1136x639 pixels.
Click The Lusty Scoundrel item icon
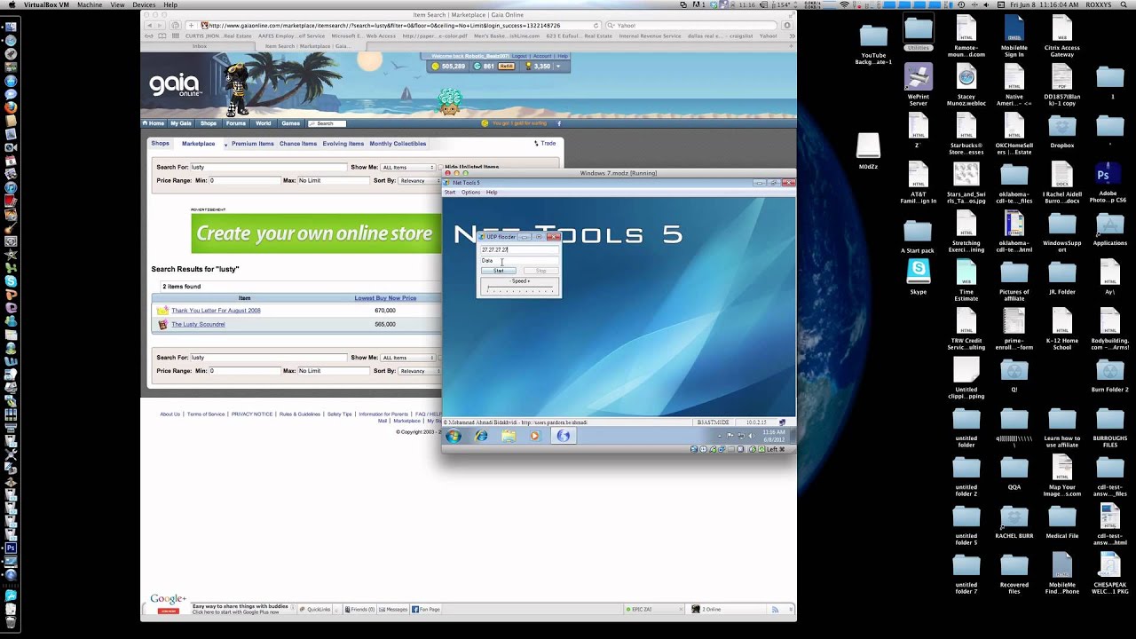pyautogui.click(x=162, y=325)
